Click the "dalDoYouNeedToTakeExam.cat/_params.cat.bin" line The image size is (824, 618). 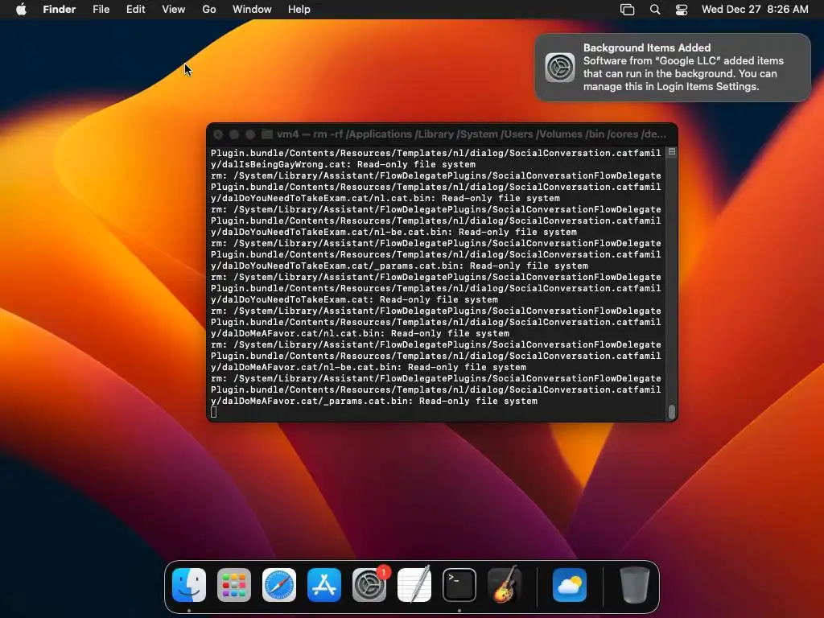coord(399,266)
